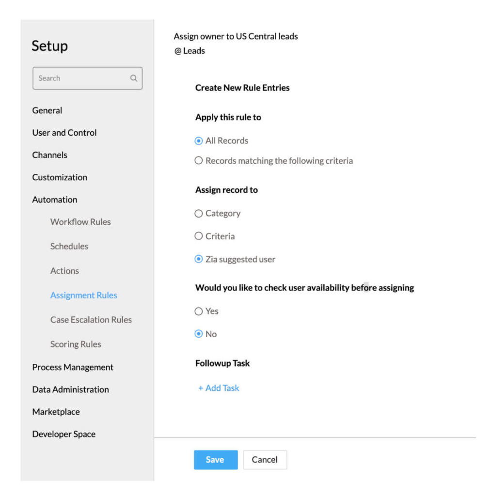Click the search magnifier icon

[134, 78]
